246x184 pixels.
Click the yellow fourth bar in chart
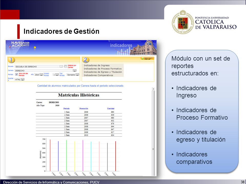coord(75,156)
